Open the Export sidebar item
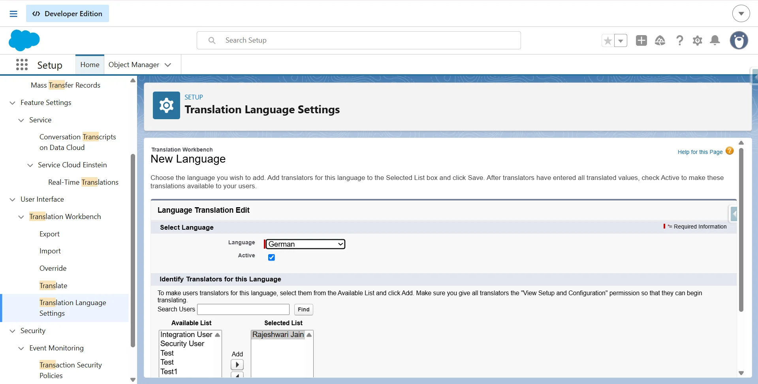 [49, 234]
